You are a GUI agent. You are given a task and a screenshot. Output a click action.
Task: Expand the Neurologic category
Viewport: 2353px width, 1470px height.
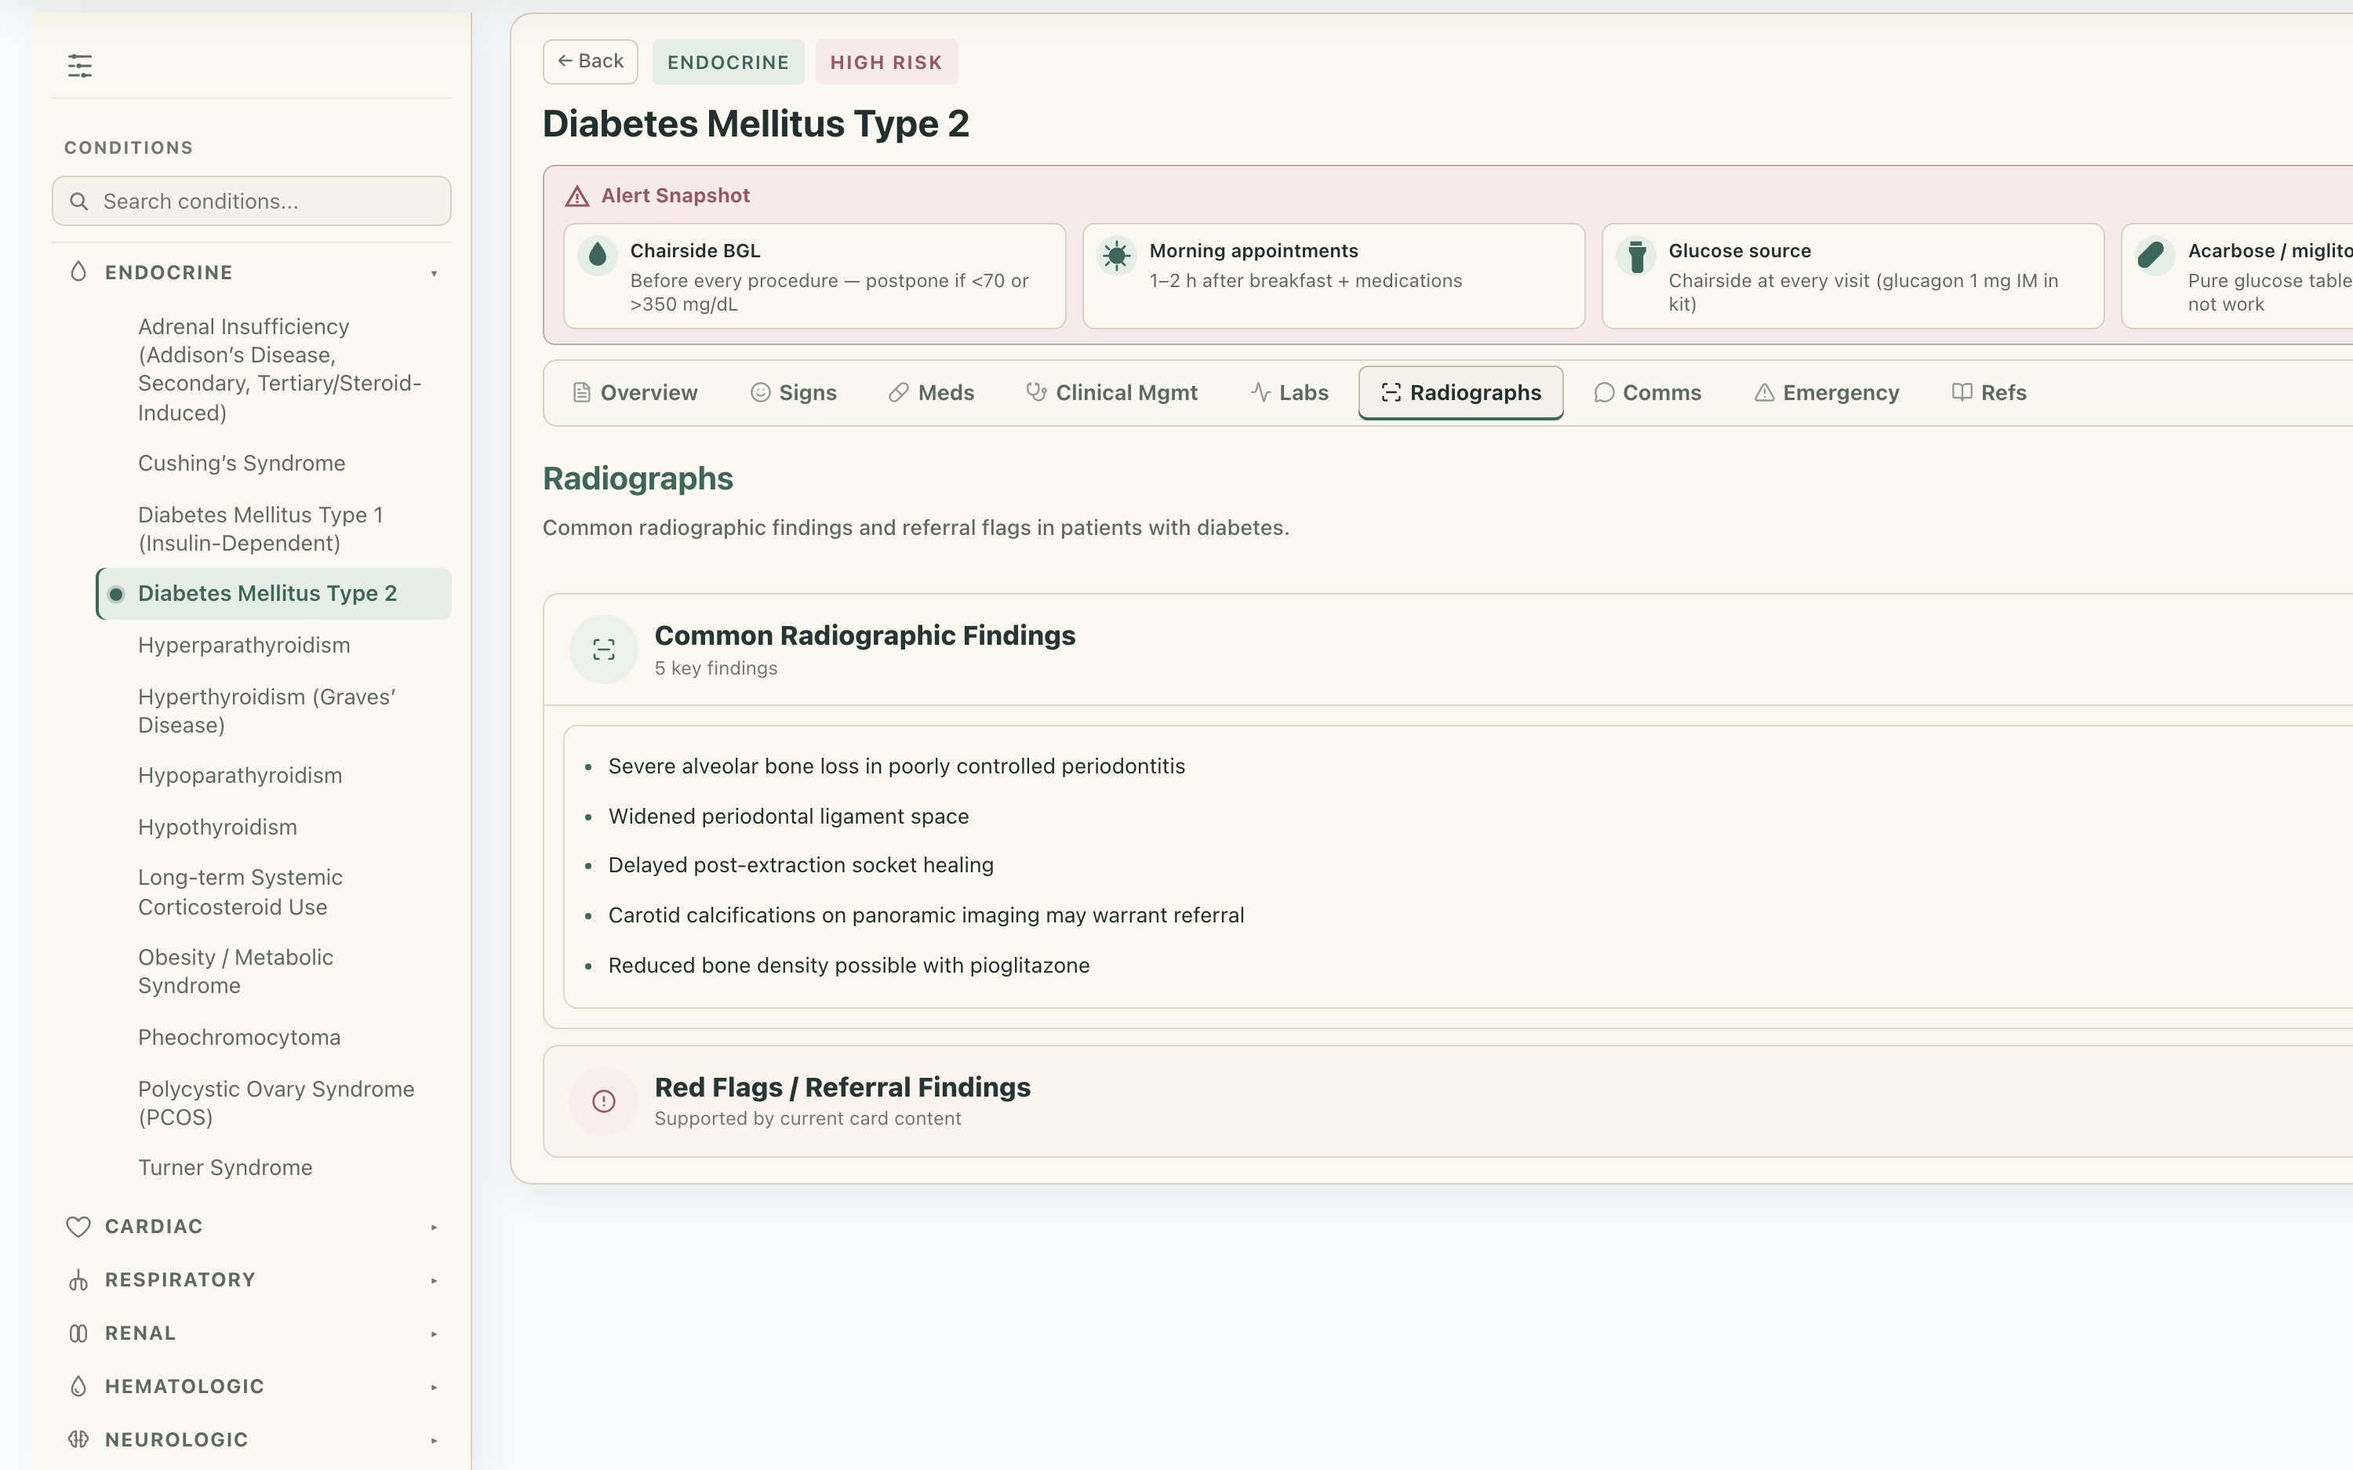click(435, 1441)
